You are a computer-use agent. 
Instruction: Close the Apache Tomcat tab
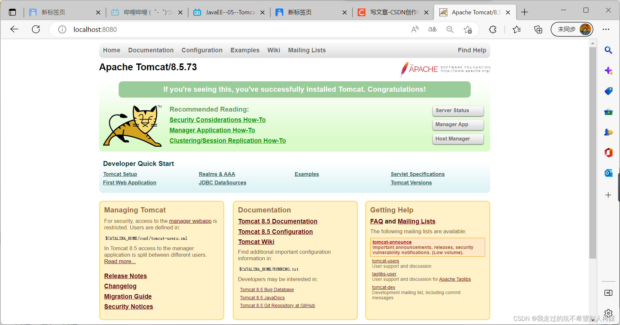508,12
